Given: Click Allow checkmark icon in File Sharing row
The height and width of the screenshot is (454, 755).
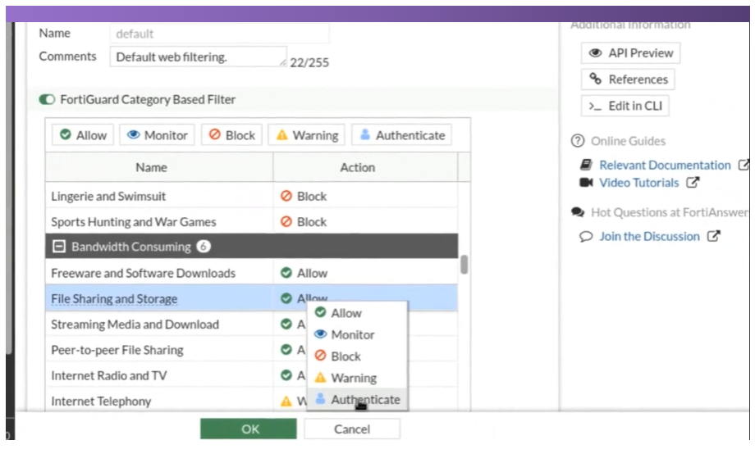Looking at the screenshot, I should pyautogui.click(x=286, y=298).
